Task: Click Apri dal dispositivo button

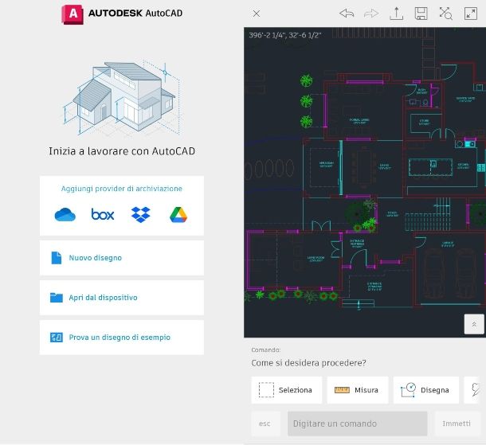Action: (122, 298)
